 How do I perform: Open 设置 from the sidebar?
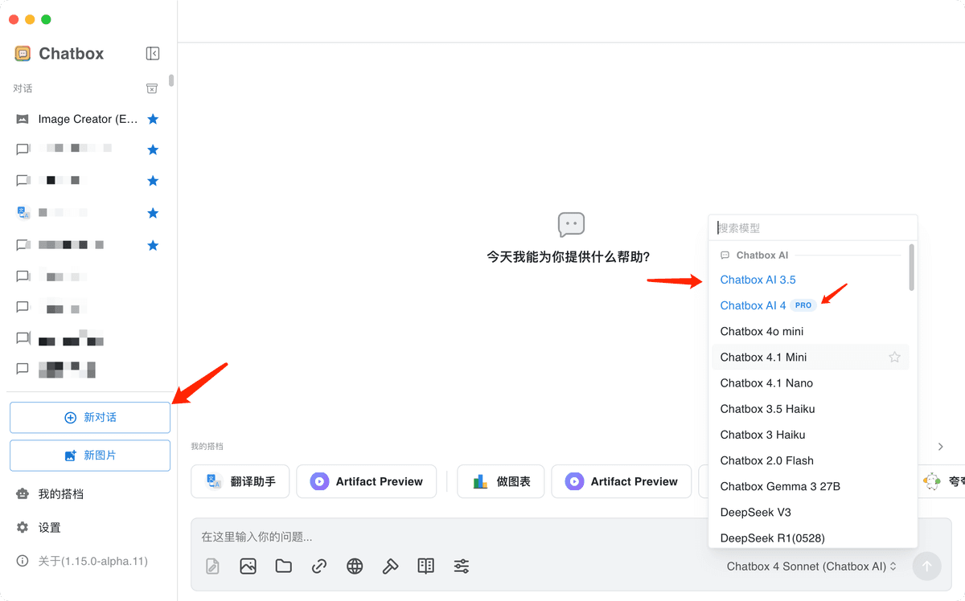47,527
